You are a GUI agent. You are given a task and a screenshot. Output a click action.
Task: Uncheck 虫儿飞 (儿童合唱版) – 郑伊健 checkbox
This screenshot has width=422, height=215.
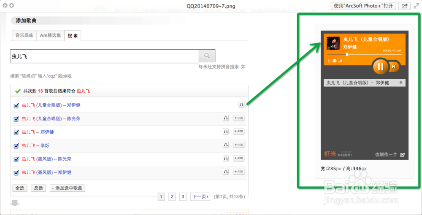16,105
